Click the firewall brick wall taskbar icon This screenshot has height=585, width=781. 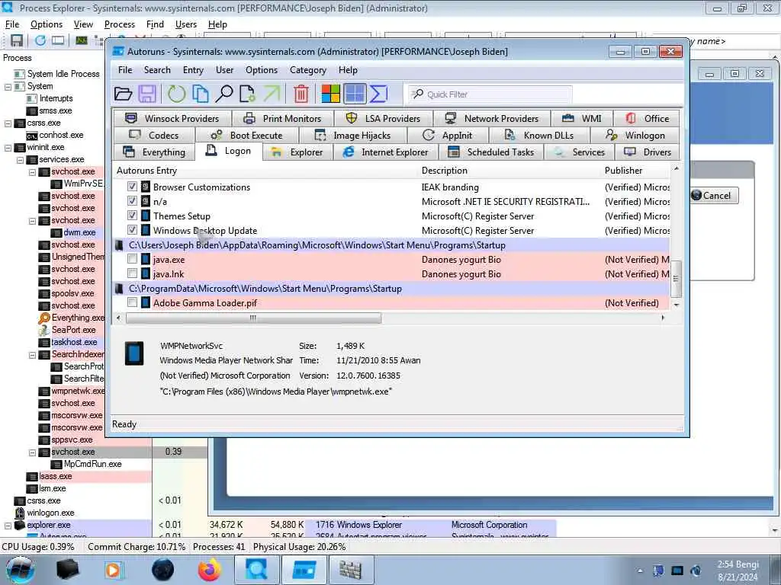pos(351,570)
